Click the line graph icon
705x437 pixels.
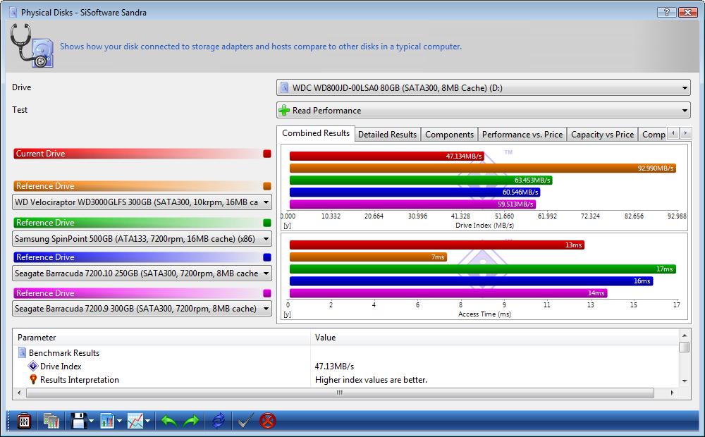point(135,421)
